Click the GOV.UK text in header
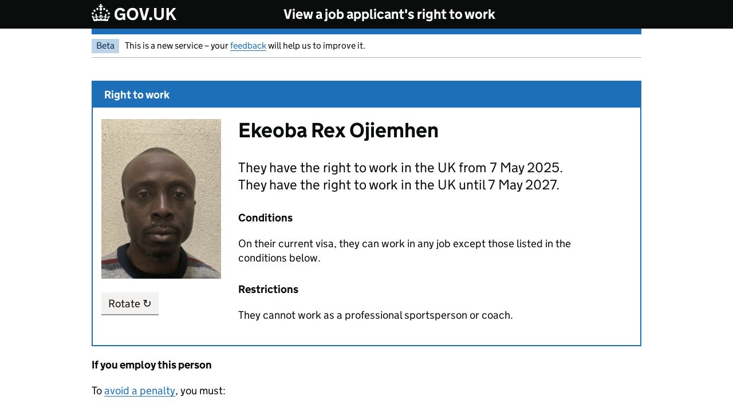Viewport: 733px width, 412px height. [145, 14]
